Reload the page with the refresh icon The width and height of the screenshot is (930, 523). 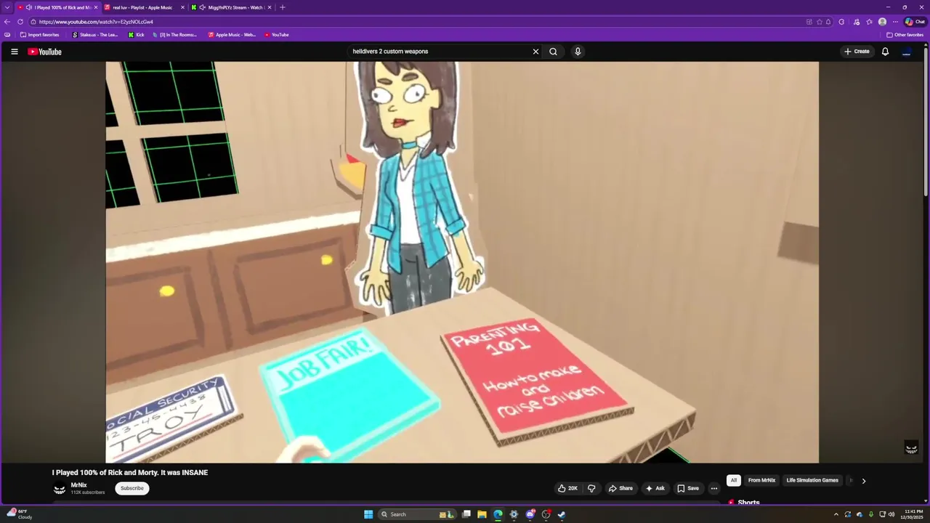20,22
